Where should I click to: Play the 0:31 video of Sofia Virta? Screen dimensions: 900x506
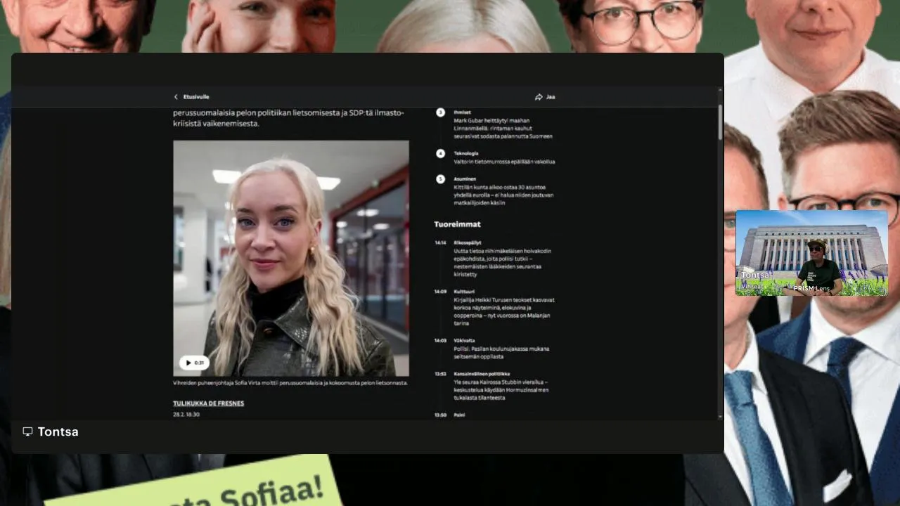coord(194,363)
